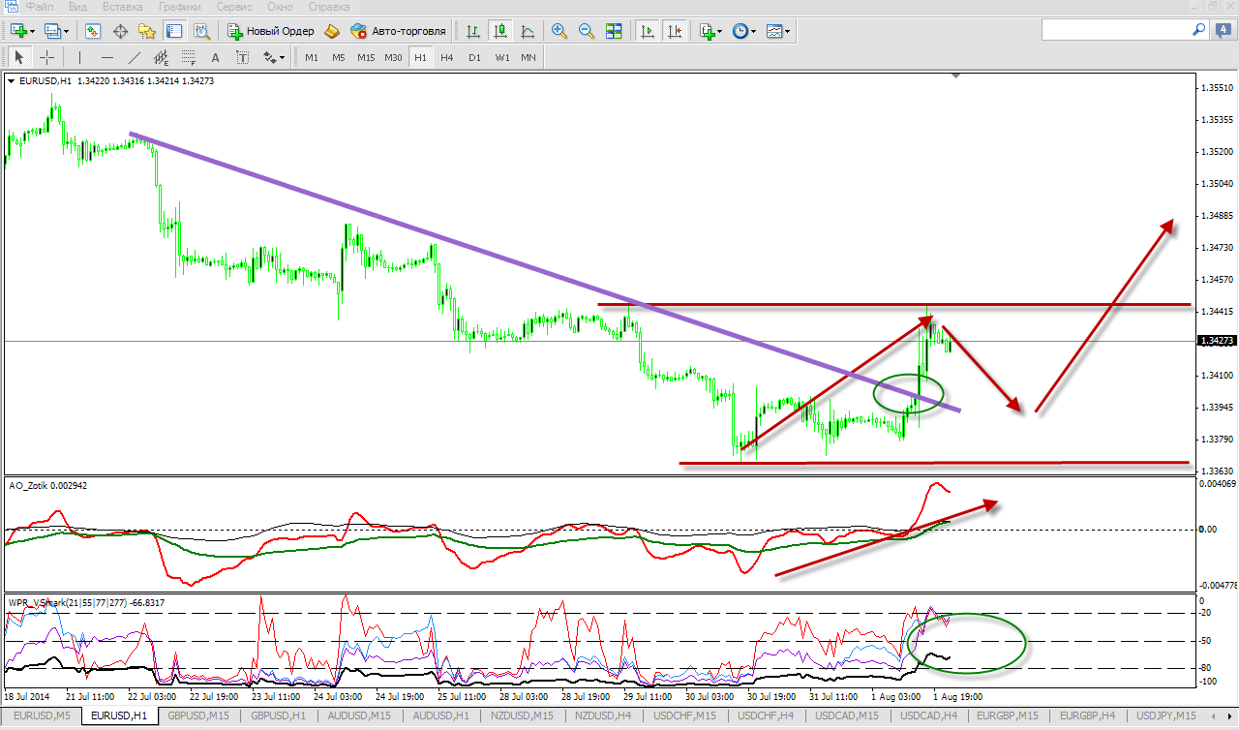This screenshot has height=730, width=1239.
Task: Pick the draw trendline tool
Action: (134, 57)
